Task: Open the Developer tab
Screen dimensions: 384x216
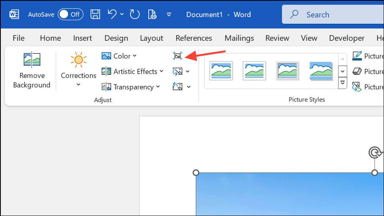Action: 347,38
